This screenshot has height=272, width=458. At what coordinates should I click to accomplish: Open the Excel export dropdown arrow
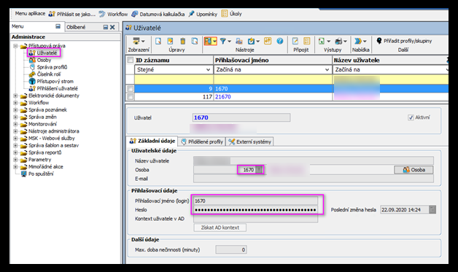coord(328,42)
